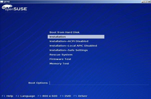151x99 pixels.
Task: Choose Rescue System entry
Action: [x=61, y=55]
